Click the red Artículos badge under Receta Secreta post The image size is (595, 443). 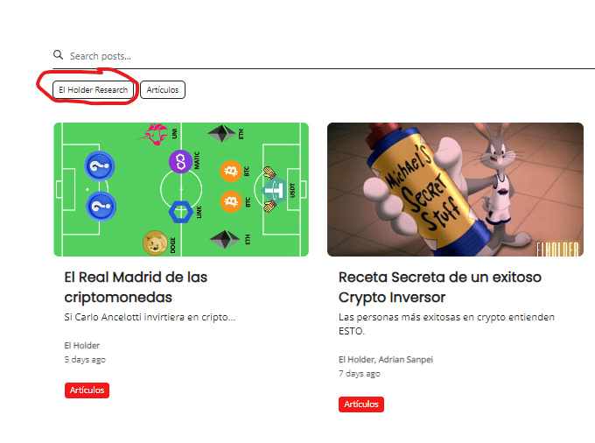point(361,404)
